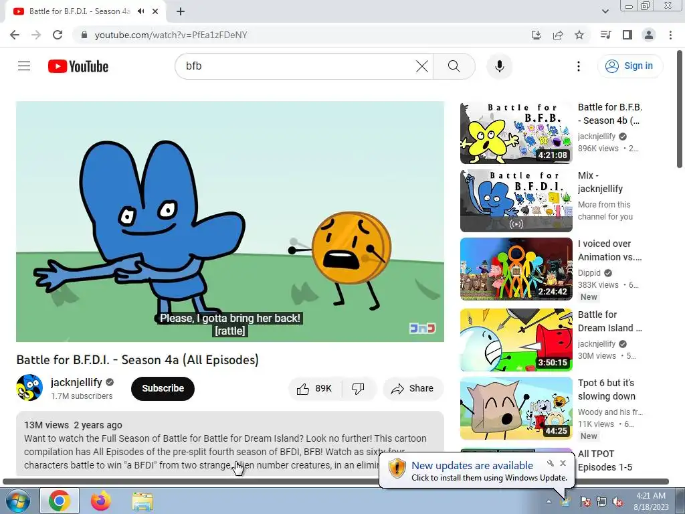685x514 pixels.
Task: Open 'Mix - jacknjellify' title link
Action: tap(600, 182)
